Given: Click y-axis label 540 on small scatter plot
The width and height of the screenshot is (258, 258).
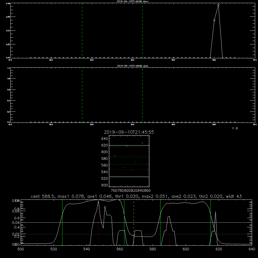Looking at the screenshot, I should 104,172.
